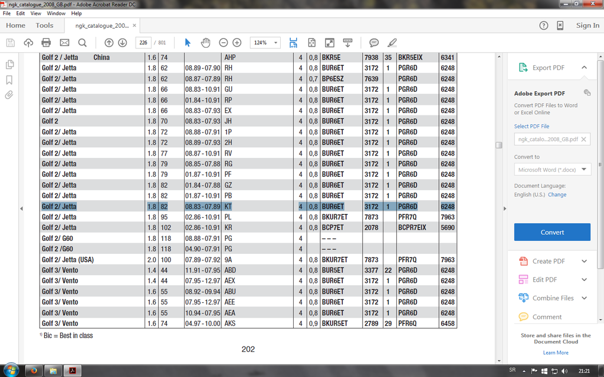The height and width of the screenshot is (377, 604).
Task: Close the ngk_catalogue document tab
Action: click(134, 25)
